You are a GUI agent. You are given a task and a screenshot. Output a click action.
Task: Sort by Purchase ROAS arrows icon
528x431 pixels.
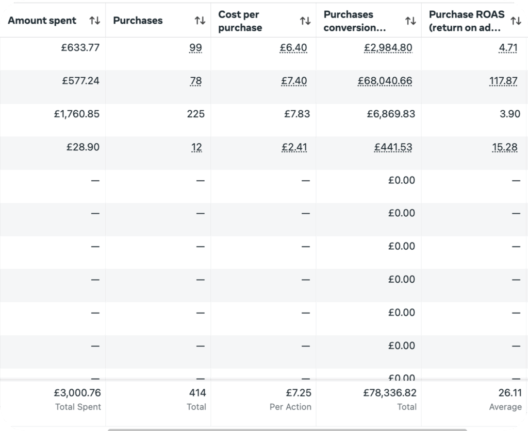pos(516,21)
